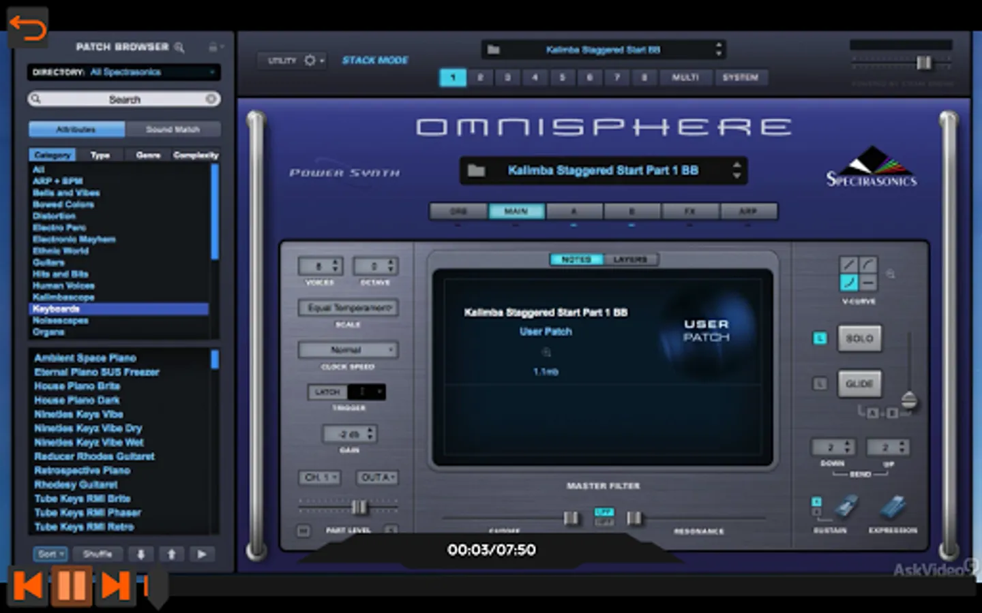
Task: Toggle the Solo latch L button
Action: 820,339
